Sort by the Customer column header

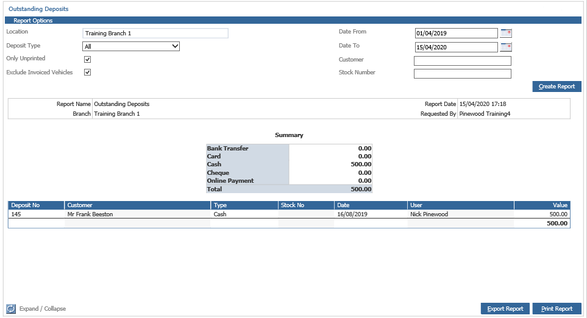pyautogui.click(x=138, y=205)
